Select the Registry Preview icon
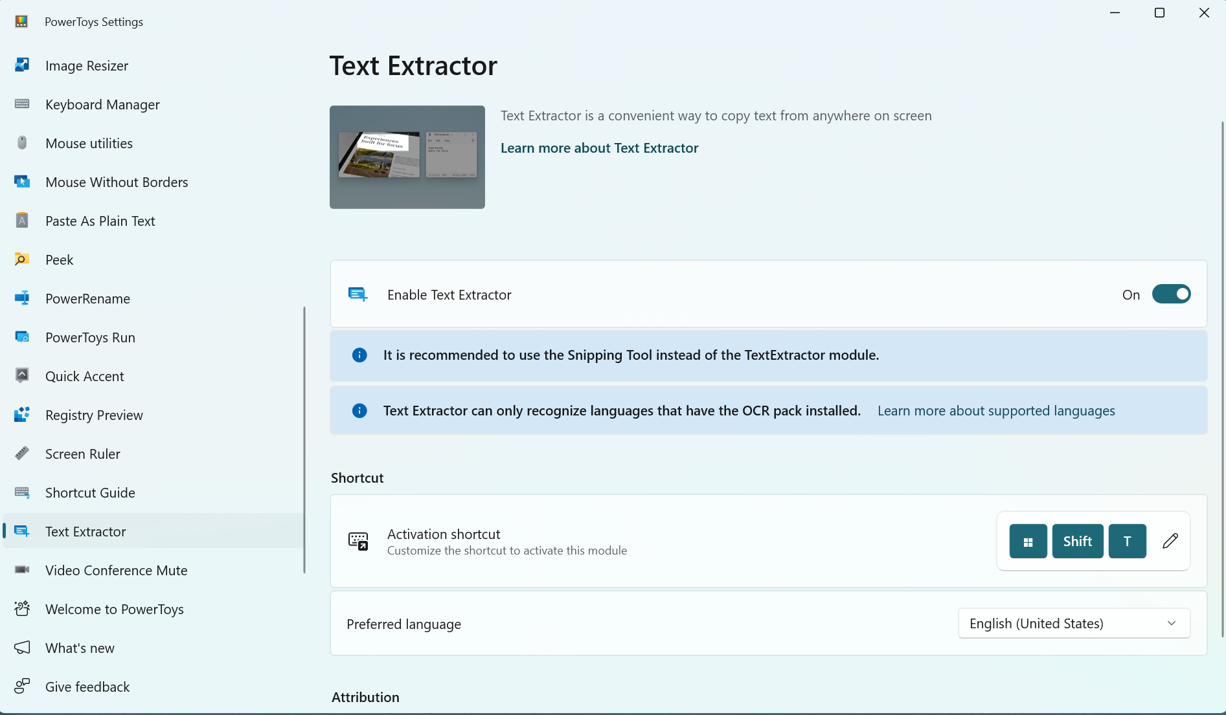Screen dimensions: 1226x715 [22, 414]
